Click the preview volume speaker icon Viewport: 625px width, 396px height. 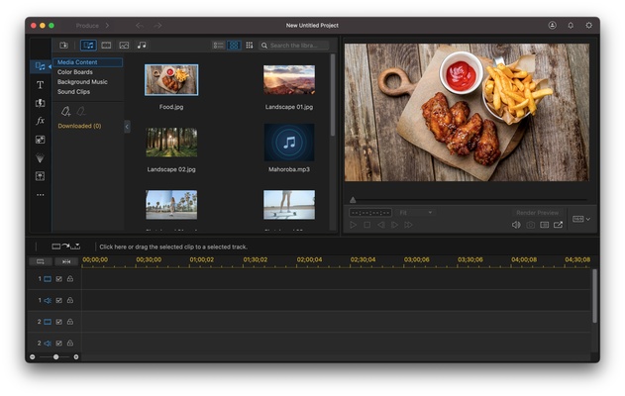click(516, 225)
